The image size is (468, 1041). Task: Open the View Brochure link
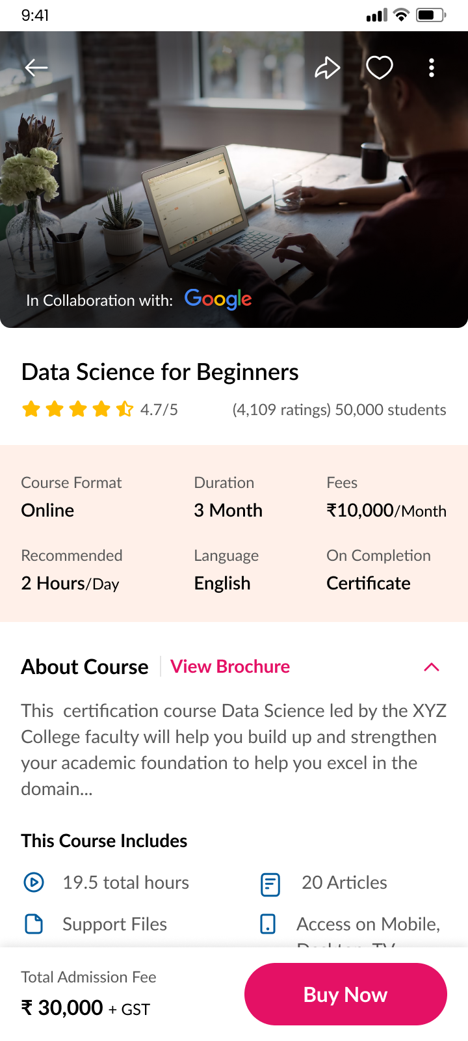coord(230,667)
